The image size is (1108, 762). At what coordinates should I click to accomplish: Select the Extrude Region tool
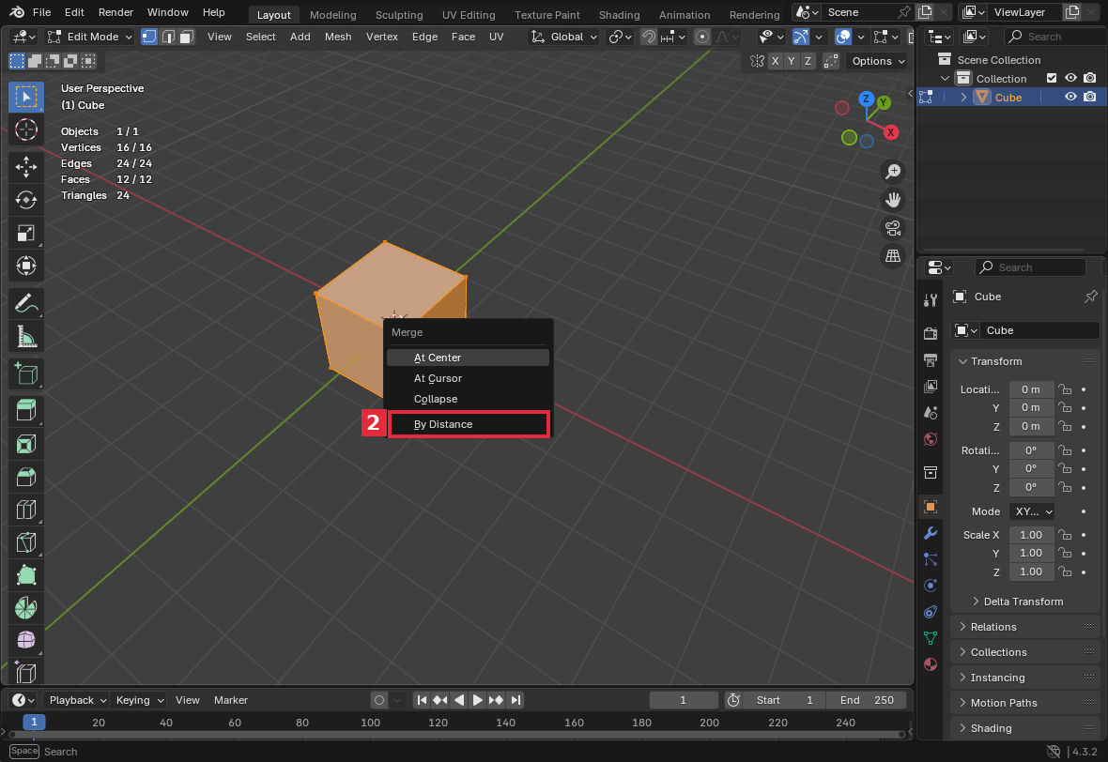(26, 410)
